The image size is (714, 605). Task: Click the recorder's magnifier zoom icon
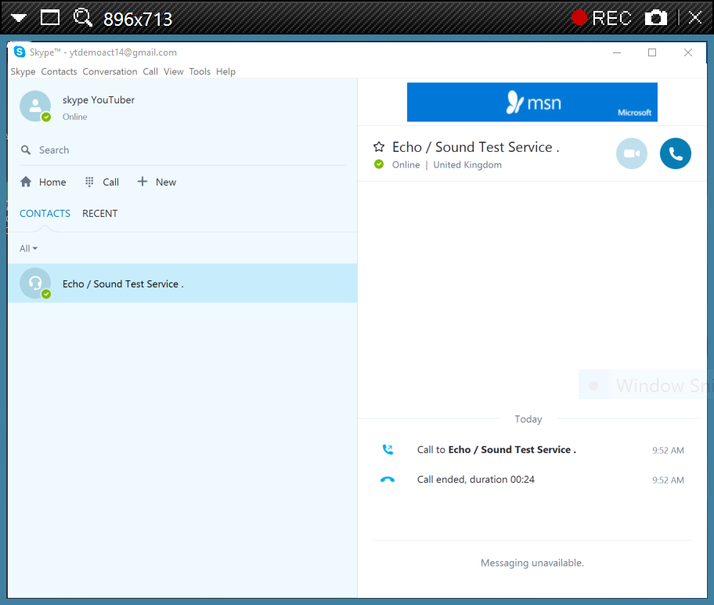83,18
